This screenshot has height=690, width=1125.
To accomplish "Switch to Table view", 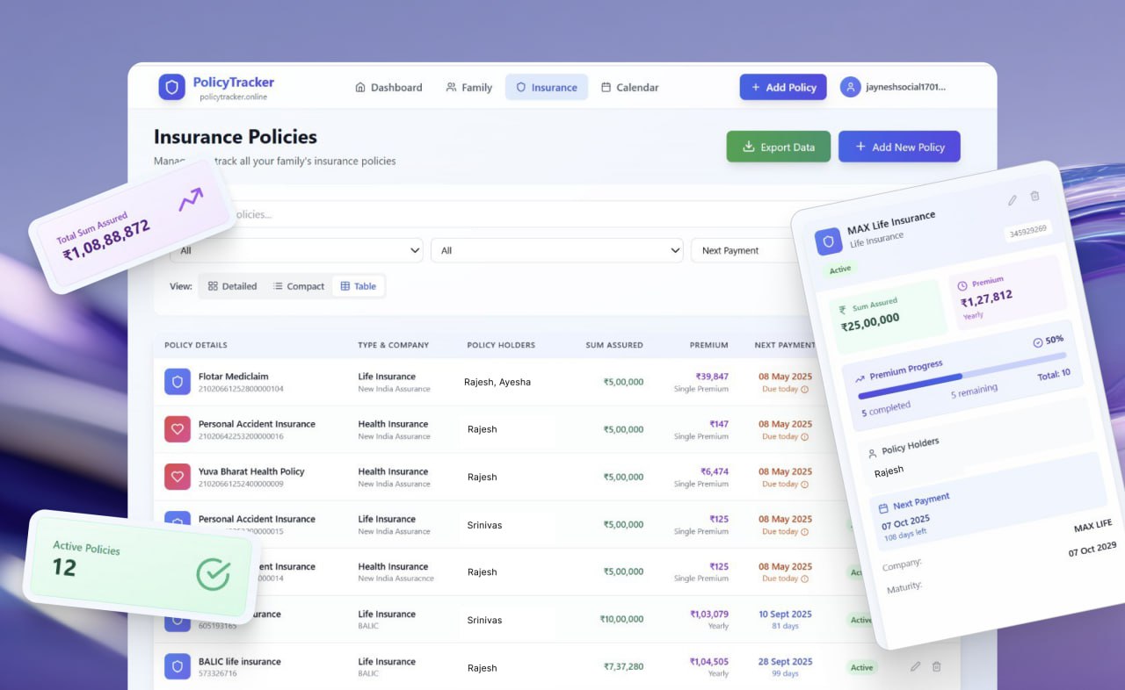I will pos(359,286).
